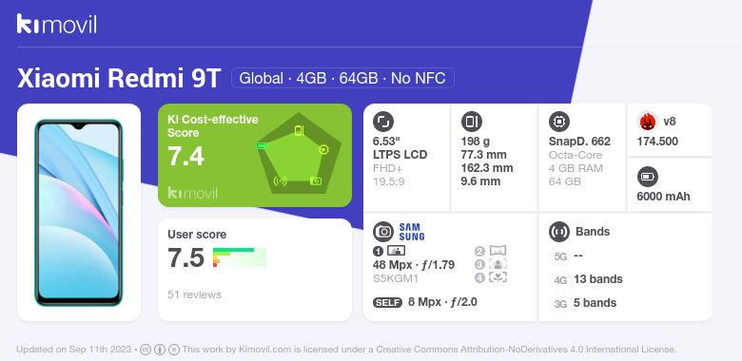The width and height of the screenshot is (742, 361).
Task: Click the Global 4GB 64GB variant badge
Action: click(342, 78)
